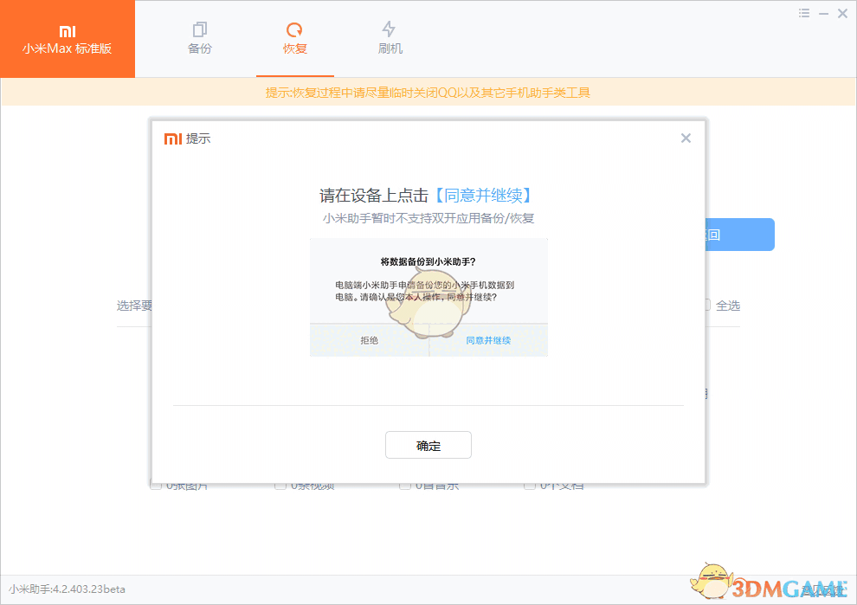
Task: Click the 拒绝 refuse option
Action: coord(370,340)
